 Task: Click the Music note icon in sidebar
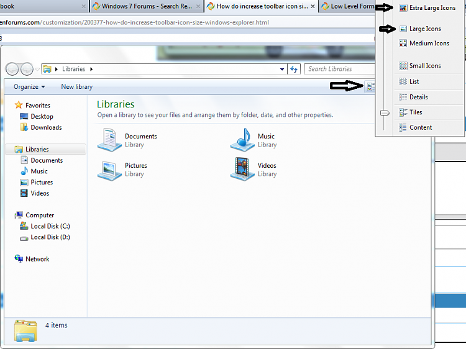coord(24,171)
